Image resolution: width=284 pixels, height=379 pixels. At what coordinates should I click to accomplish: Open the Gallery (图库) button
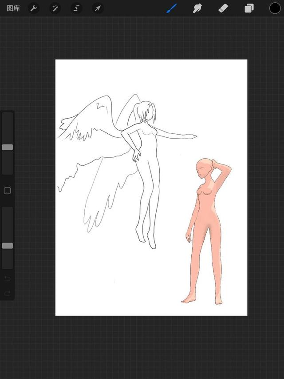13,8
